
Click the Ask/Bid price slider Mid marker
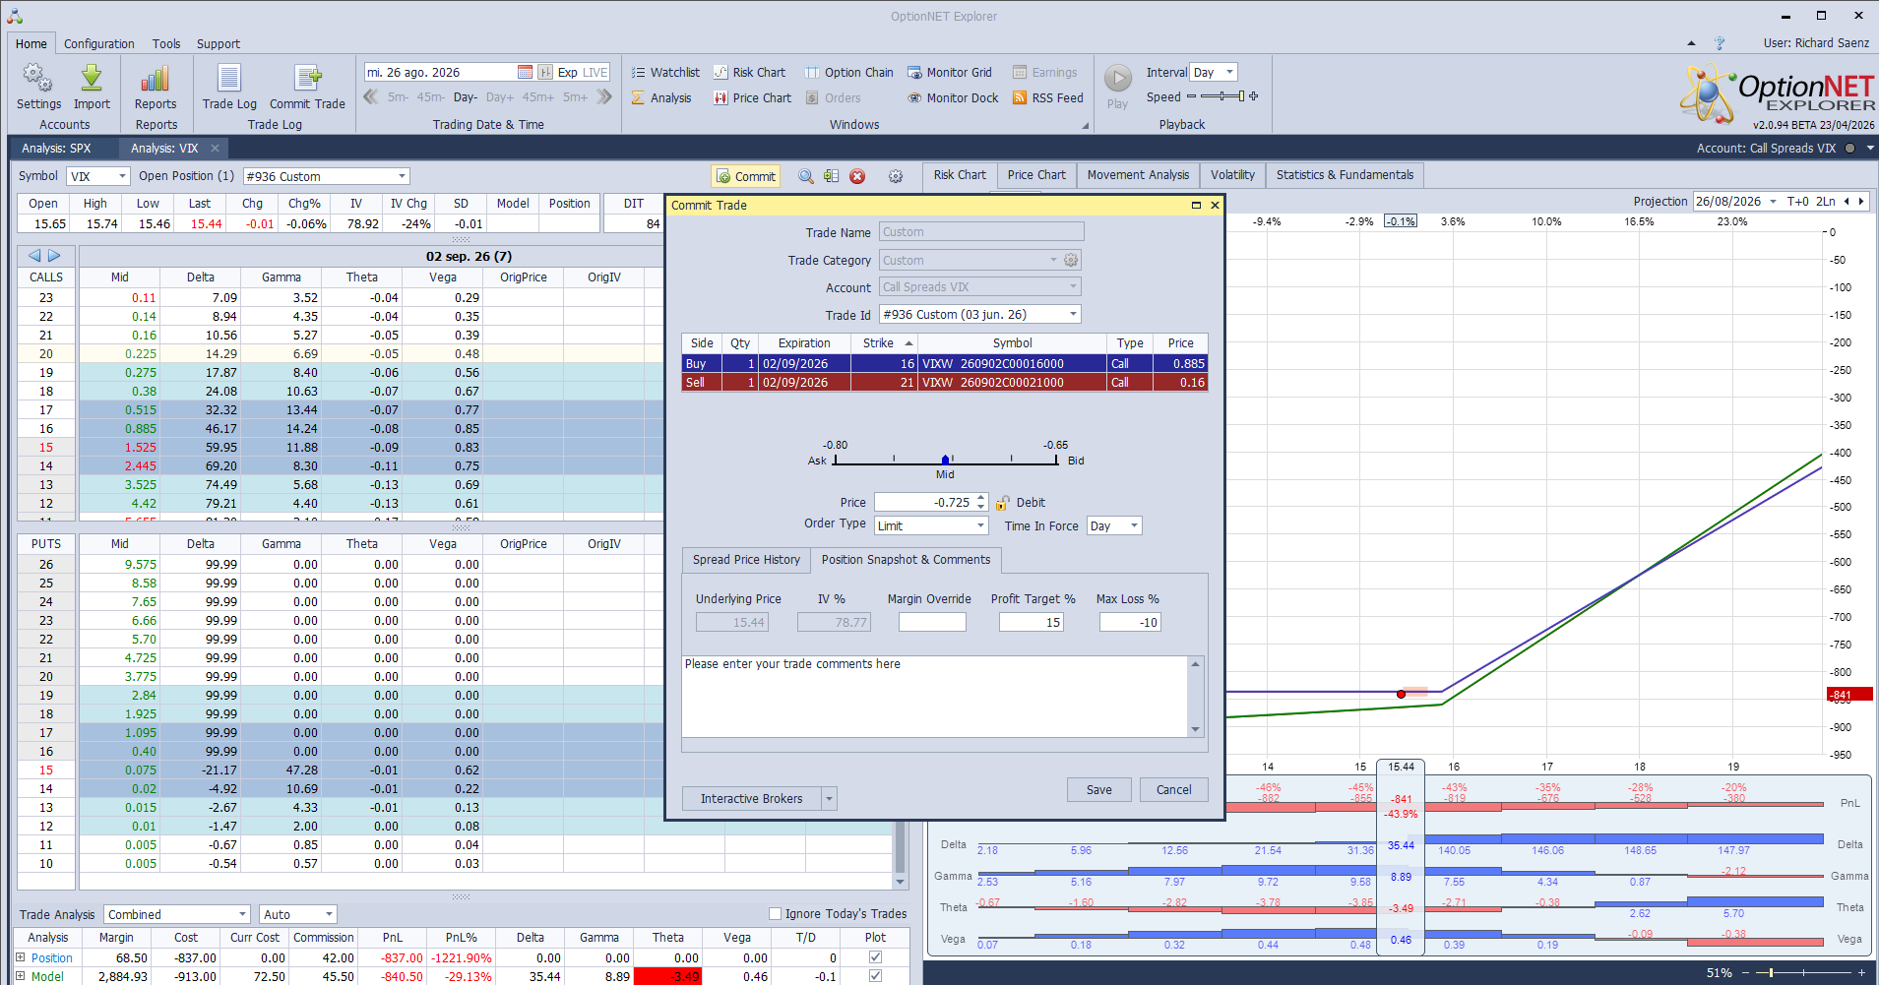point(945,460)
